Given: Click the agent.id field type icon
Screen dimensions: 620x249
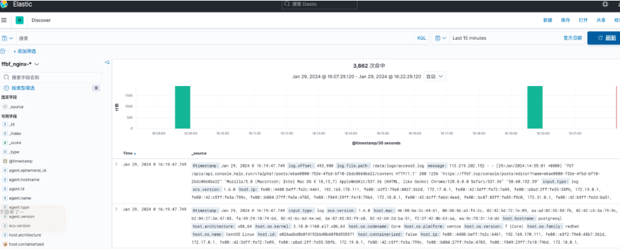Looking at the screenshot, I should pos(5,189).
